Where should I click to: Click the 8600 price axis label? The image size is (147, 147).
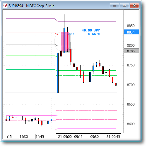point(131,124)
